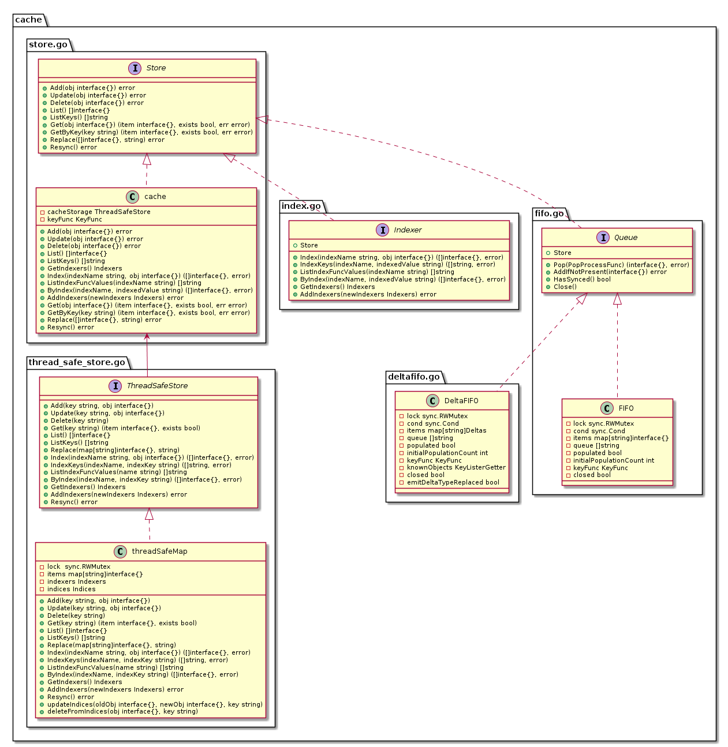This screenshot has height=747, width=728.
Task: Click the outer cache package tab label
Action: [x=29, y=20]
